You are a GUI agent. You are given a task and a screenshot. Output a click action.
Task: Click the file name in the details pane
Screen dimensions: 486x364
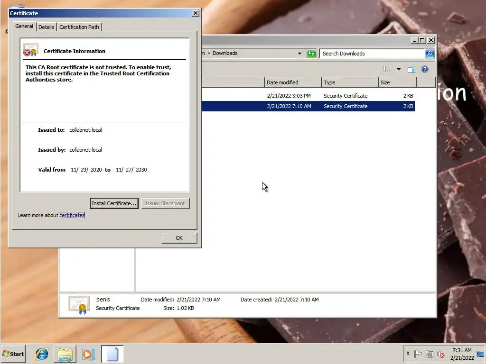(103, 300)
